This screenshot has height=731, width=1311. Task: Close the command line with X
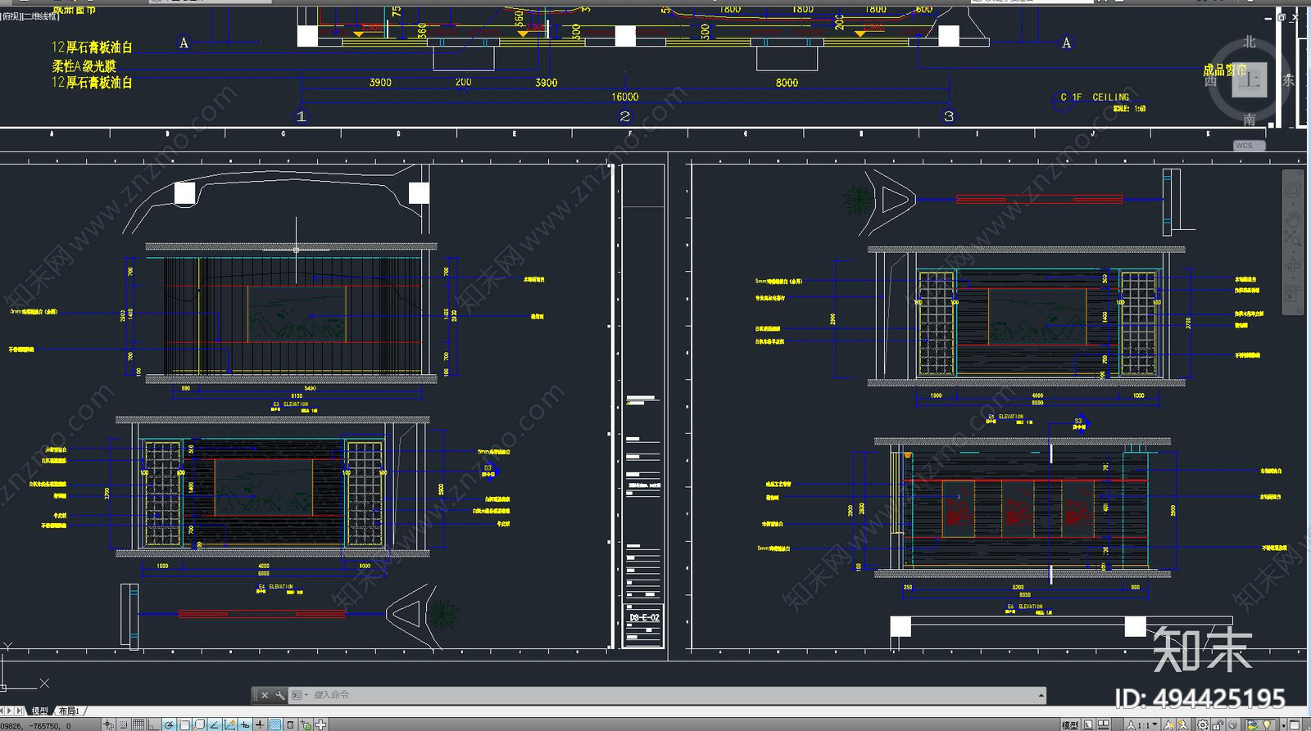(x=265, y=695)
